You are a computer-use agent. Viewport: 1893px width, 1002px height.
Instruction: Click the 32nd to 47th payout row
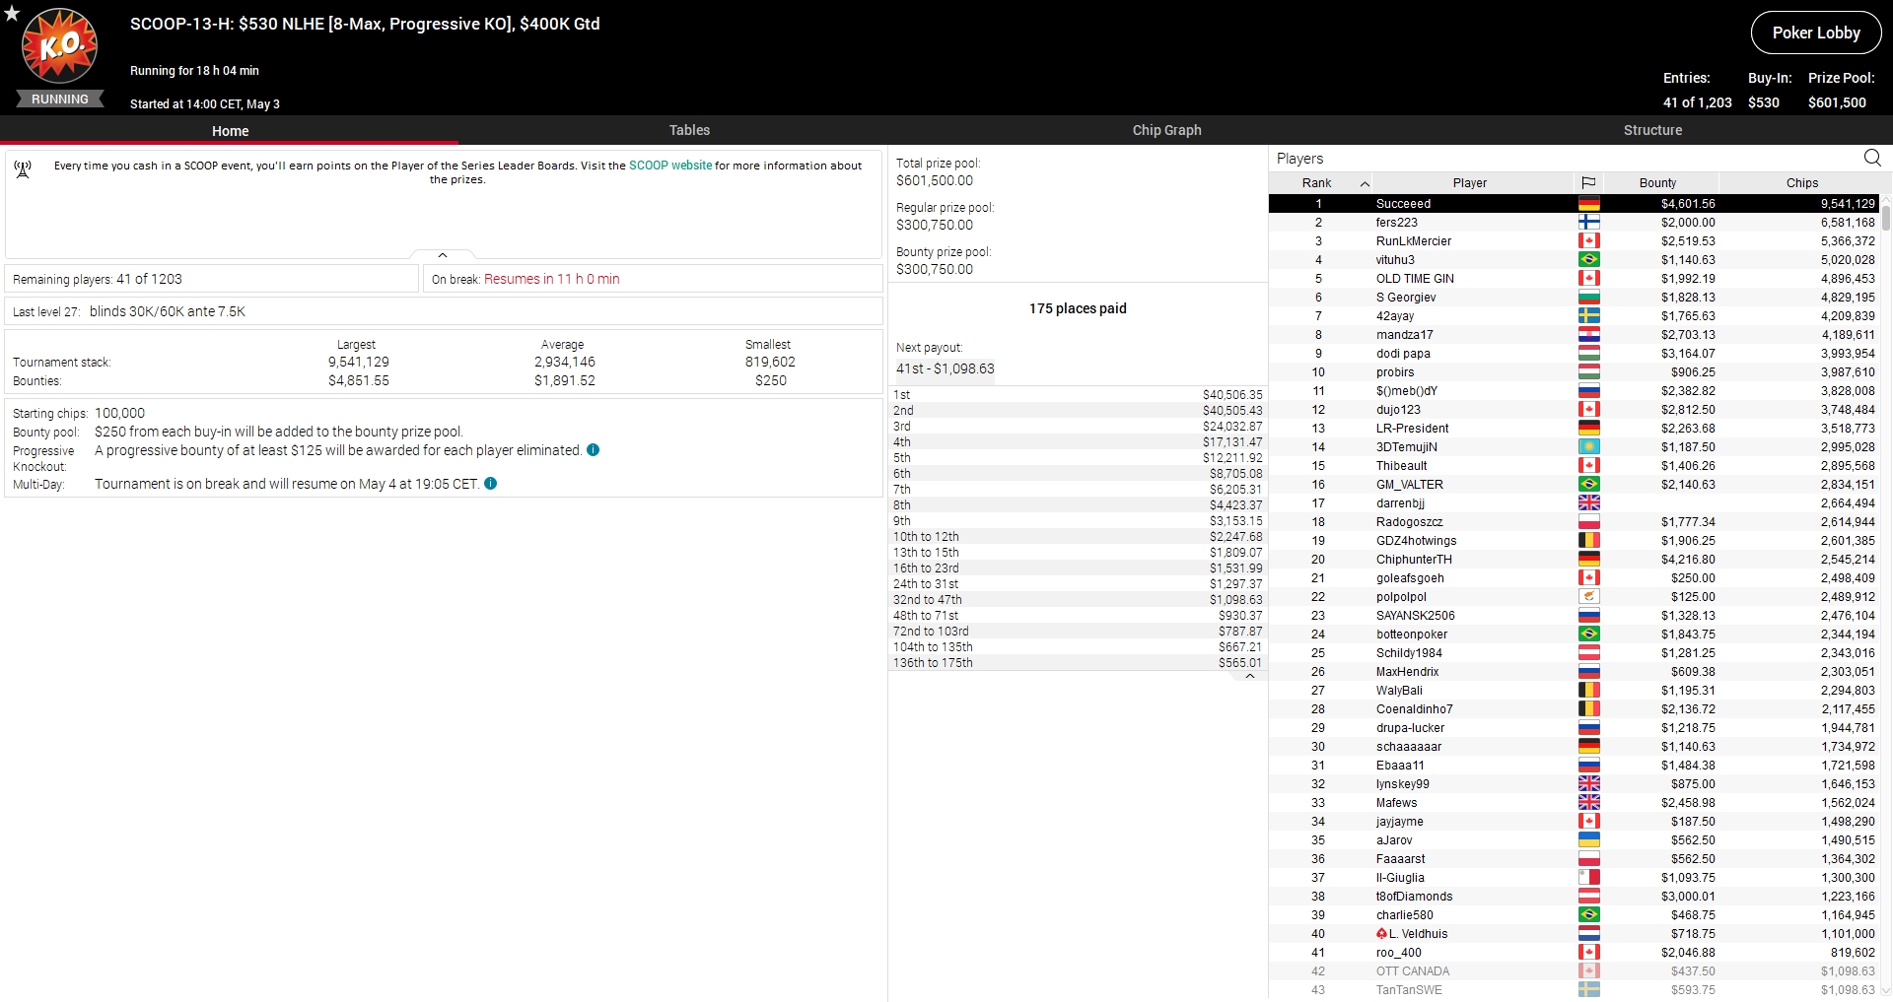pos(1078,600)
